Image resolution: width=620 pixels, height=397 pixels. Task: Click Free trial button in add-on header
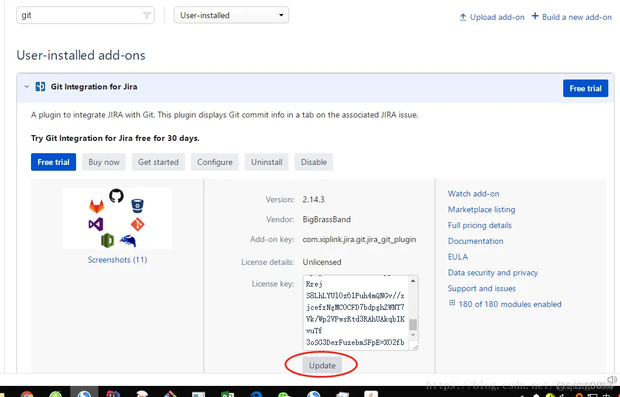point(585,88)
